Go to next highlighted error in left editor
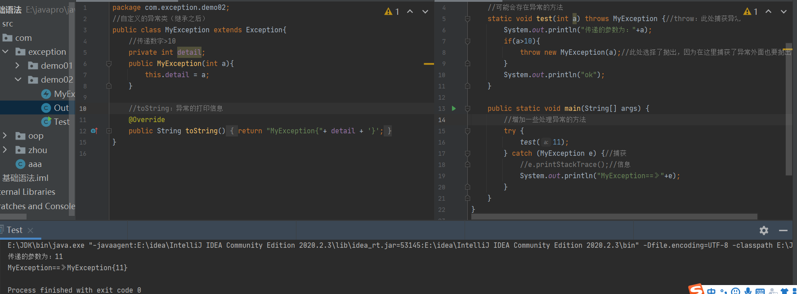Image resolution: width=797 pixels, height=294 pixels. coord(425,12)
